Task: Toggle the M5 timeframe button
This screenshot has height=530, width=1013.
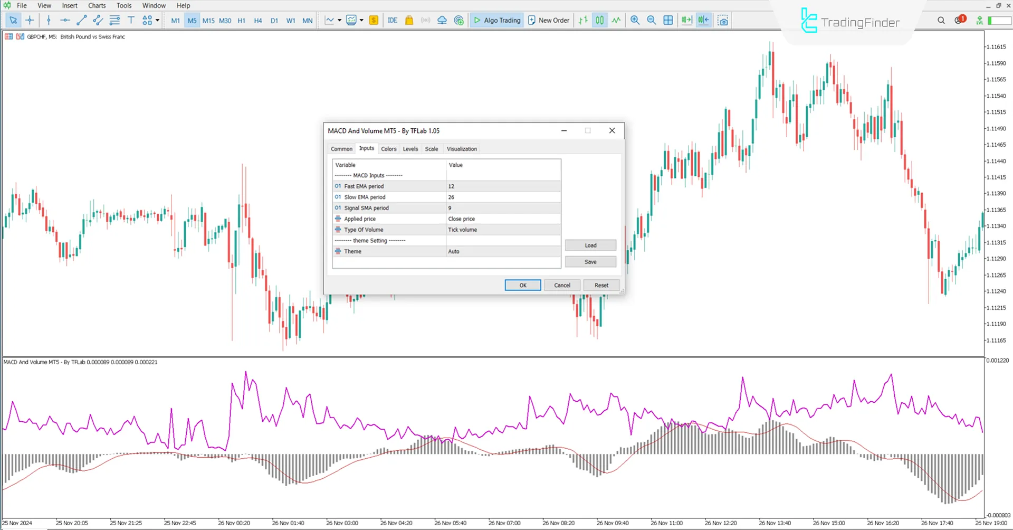Action: (192, 21)
